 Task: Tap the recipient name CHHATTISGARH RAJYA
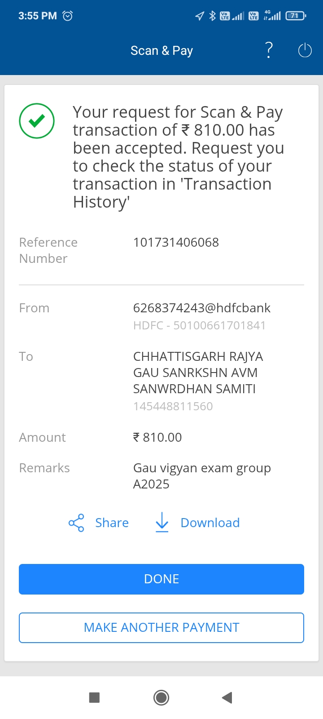pyautogui.click(x=198, y=356)
